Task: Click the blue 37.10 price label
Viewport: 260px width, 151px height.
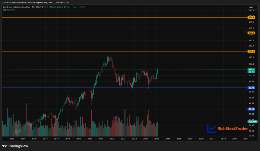Action: pyautogui.click(x=251, y=109)
